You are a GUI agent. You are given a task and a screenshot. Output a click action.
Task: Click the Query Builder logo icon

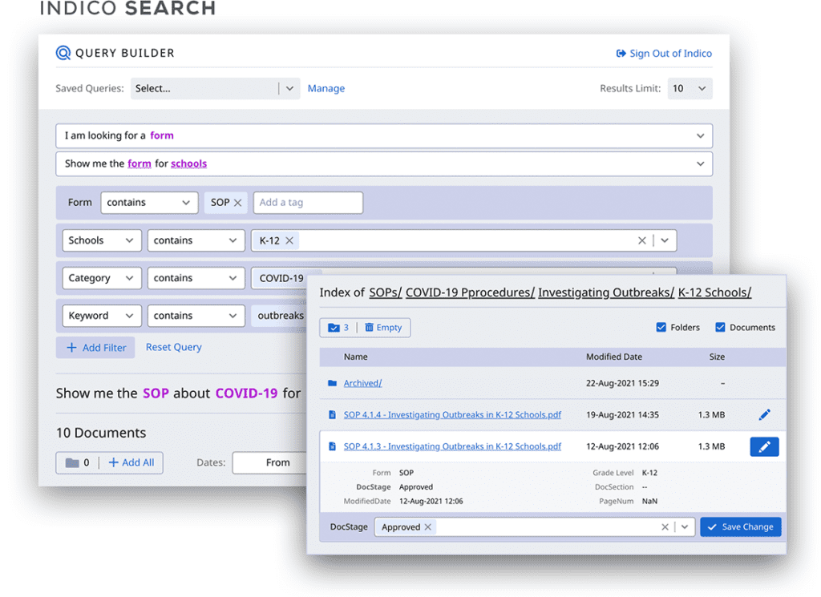(x=63, y=54)
